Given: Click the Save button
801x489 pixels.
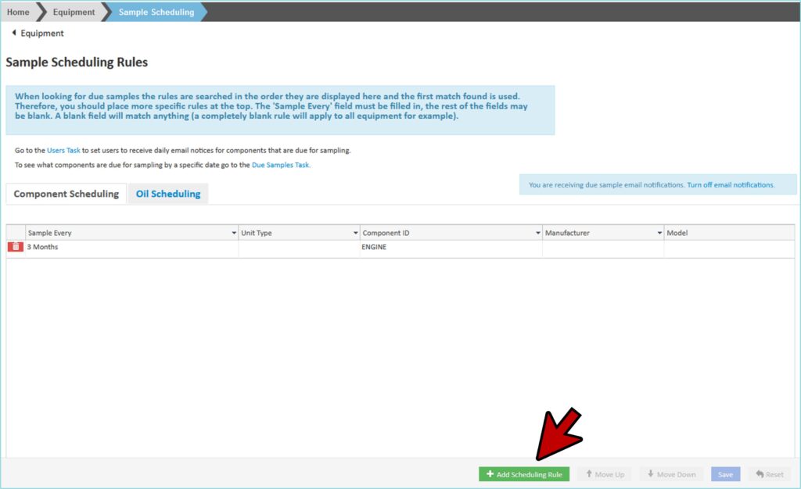Looking at the screenshot, I should pyautogui.click(x=725, y=474).
